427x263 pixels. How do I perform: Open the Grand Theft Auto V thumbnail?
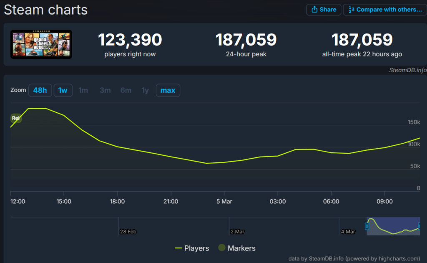[41, 44]
